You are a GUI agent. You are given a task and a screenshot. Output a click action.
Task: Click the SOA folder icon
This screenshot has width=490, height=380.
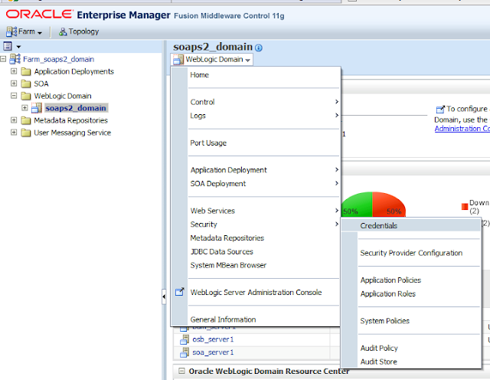point(25,84)
